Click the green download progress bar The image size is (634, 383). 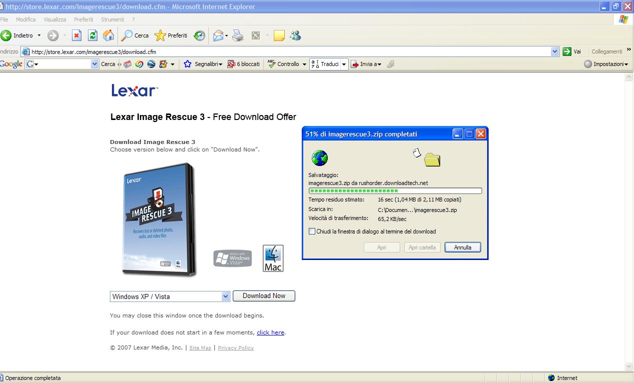click(395, 190)
